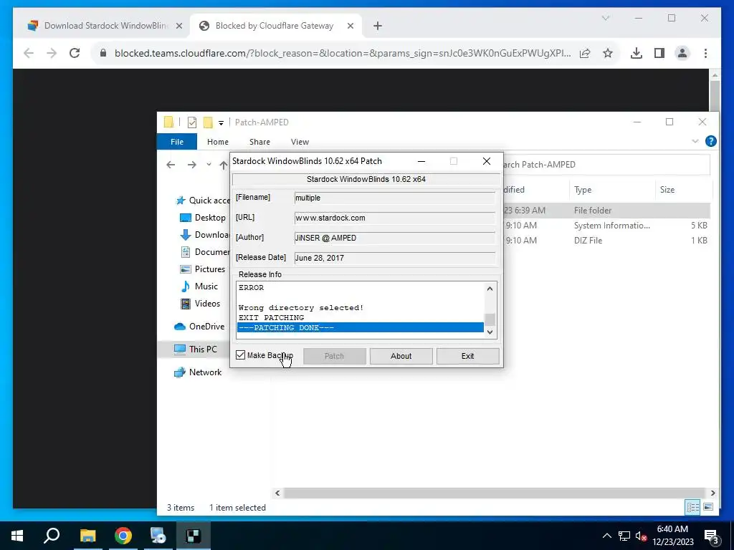Click the Chrome address bar URL

click(x=342, y=53)
